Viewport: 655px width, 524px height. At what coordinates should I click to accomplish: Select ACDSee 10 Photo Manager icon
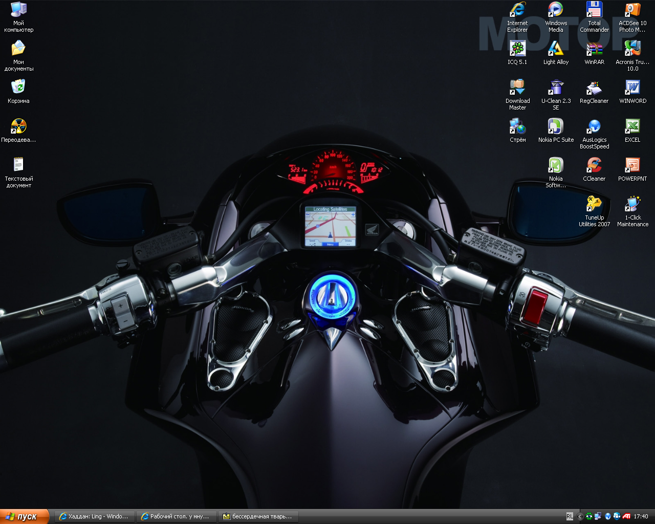pos(632,10)
